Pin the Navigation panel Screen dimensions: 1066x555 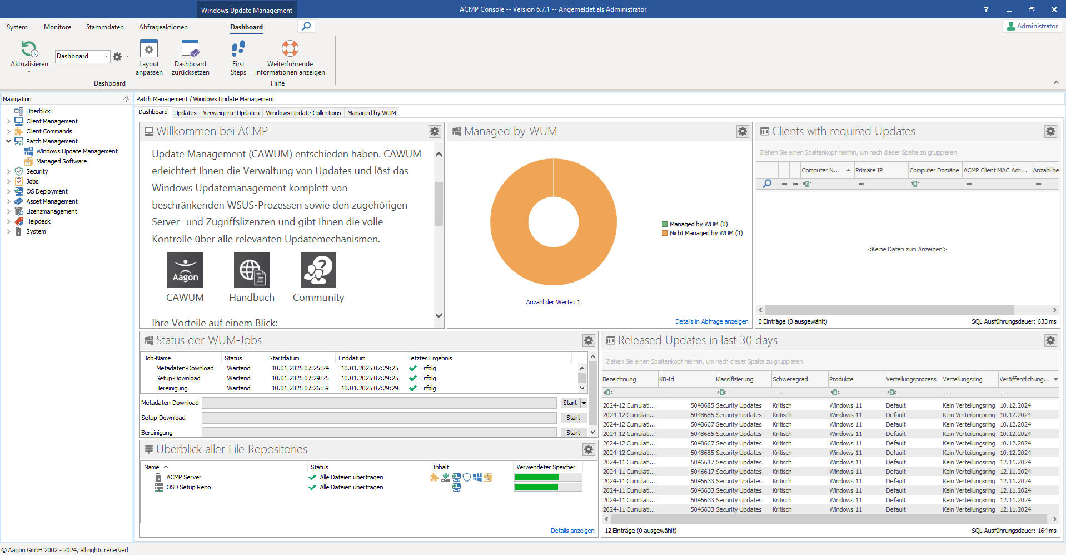click(126, 99)
